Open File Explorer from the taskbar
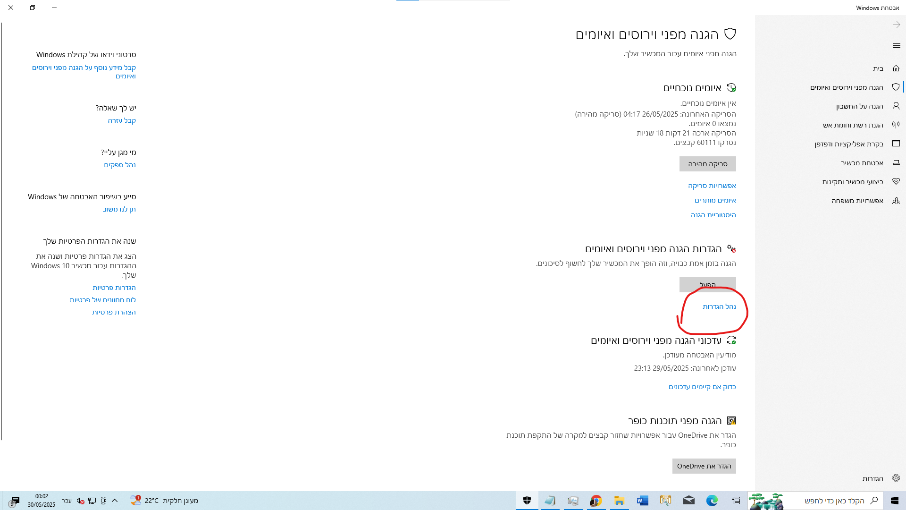 tap(619, 501)
